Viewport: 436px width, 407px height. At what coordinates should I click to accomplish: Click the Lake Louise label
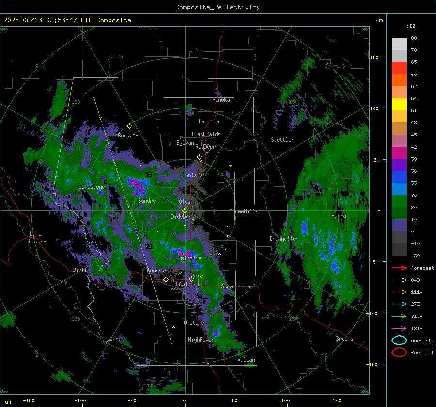coord(37,238)
